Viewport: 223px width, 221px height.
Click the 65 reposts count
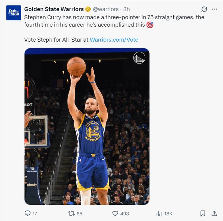point(79,214)
